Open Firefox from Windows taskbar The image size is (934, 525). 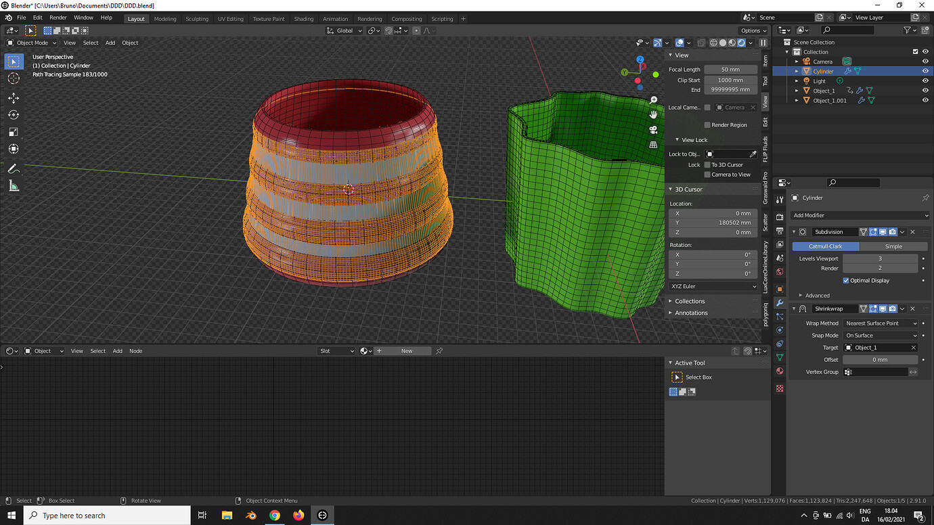click(298, 515)
